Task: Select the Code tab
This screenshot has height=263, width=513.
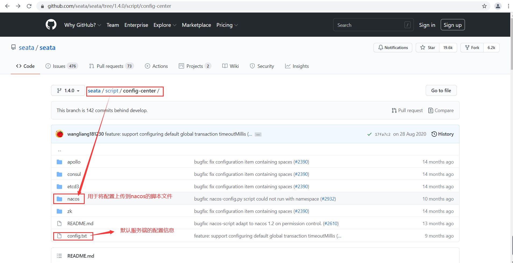Action: click(x=25, y=66)
